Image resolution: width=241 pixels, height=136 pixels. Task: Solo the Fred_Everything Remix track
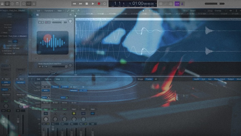point(42,22)
